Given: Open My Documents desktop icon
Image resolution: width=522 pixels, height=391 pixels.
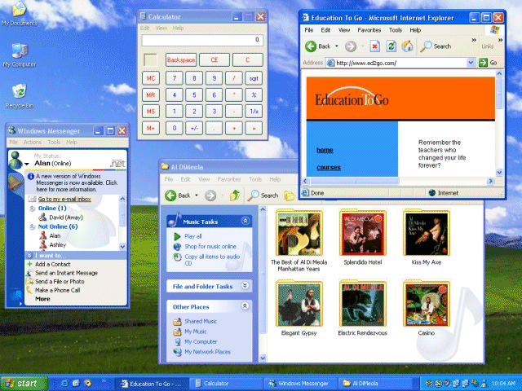Looking at the screenshot, I should pyautogui.click(x=20, y=14).
